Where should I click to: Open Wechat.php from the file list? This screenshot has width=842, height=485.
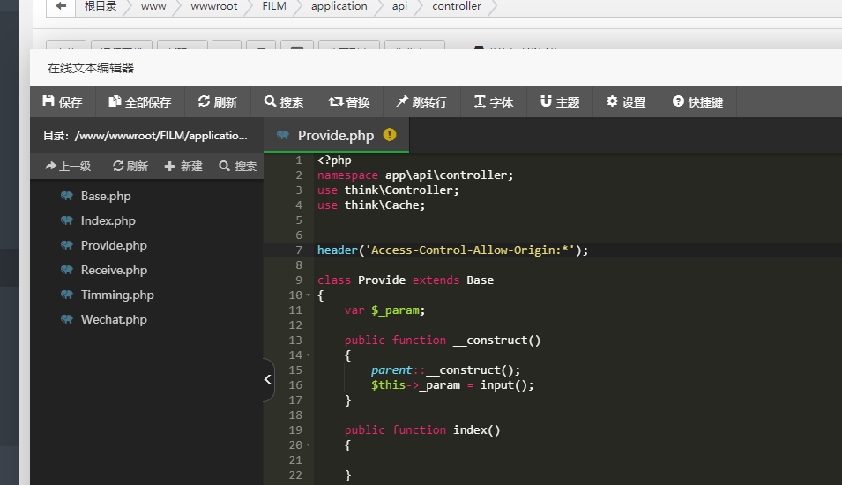[113, 319]
